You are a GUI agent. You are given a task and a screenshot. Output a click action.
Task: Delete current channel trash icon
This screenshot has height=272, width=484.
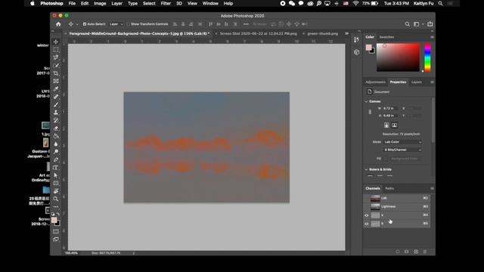pyautogui.click(x=425, y=252)
